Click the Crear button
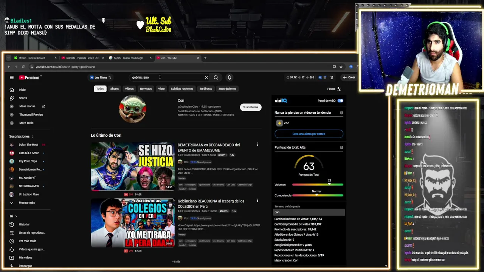The width and height of the screenshot is (484, 272). 349,77
